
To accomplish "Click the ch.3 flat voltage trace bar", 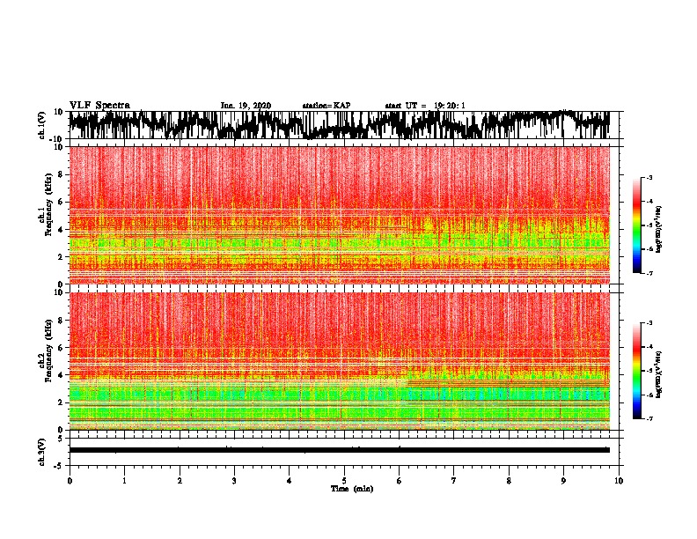I will tap(340, 450).
